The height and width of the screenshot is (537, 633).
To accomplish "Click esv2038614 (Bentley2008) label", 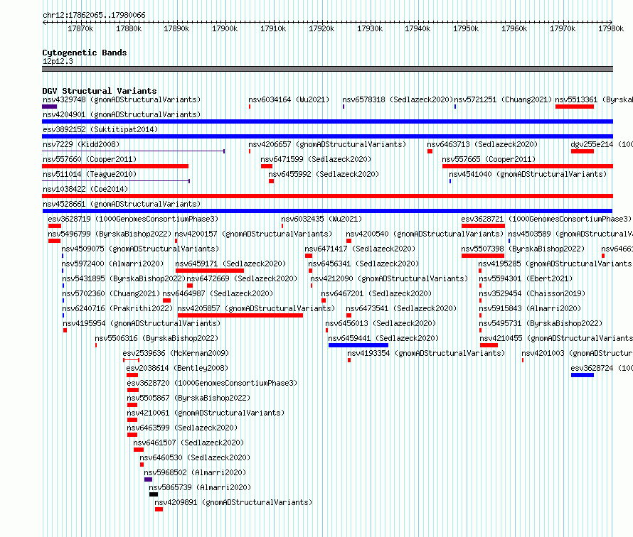I will click(x=177, y=368).
